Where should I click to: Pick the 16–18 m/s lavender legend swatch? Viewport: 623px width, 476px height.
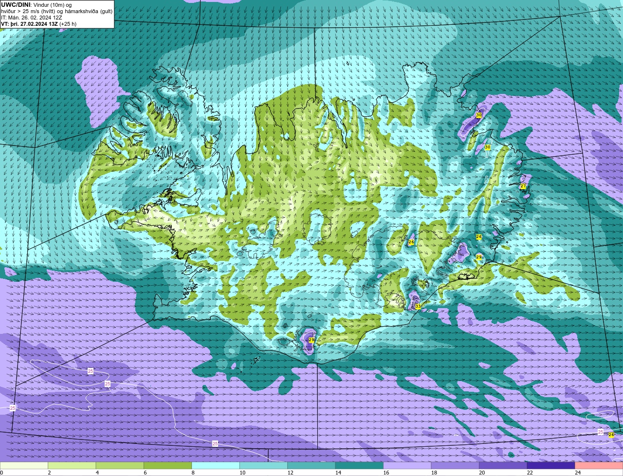[x=407, y=466]
